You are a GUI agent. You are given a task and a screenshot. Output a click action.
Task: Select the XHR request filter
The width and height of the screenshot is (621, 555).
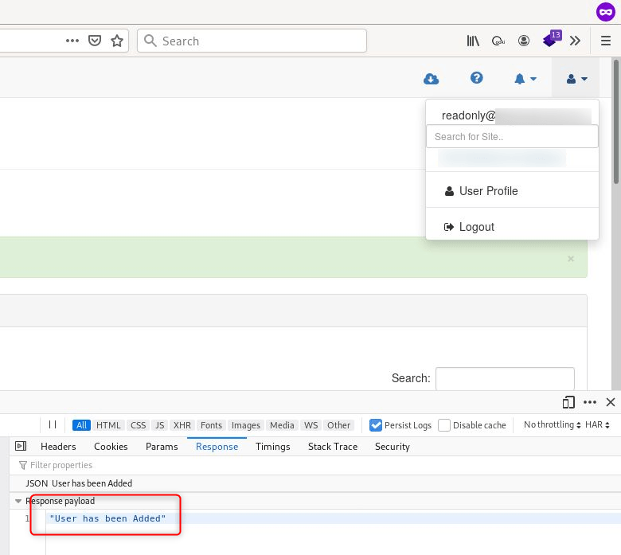(182, 425)
